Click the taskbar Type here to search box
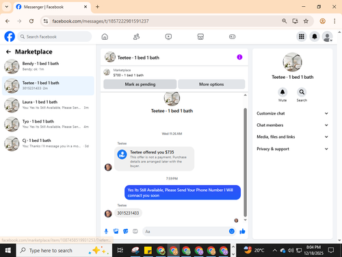This screenshot has height=257, width=342. point(64,251)
